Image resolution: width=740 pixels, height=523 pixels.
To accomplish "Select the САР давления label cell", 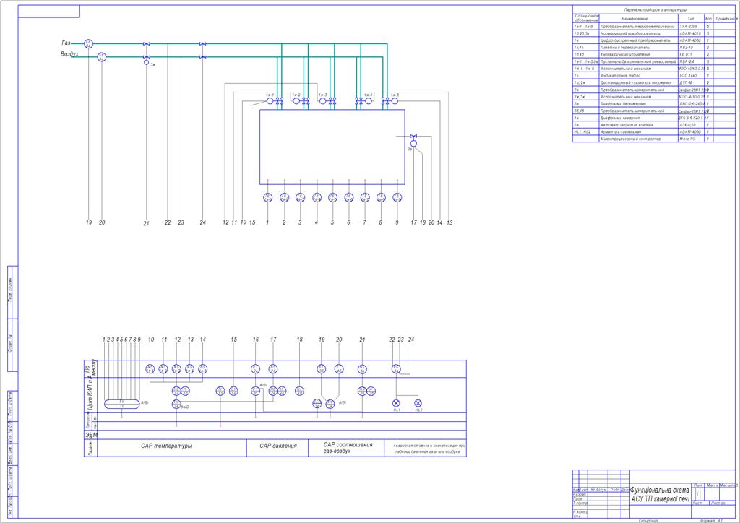I will (277, 448).
